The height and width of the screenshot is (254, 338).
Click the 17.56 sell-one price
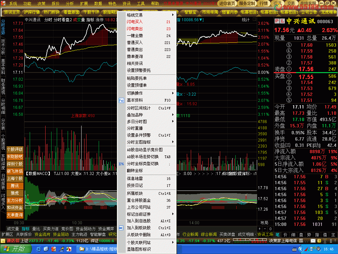(x=306, y=69)
